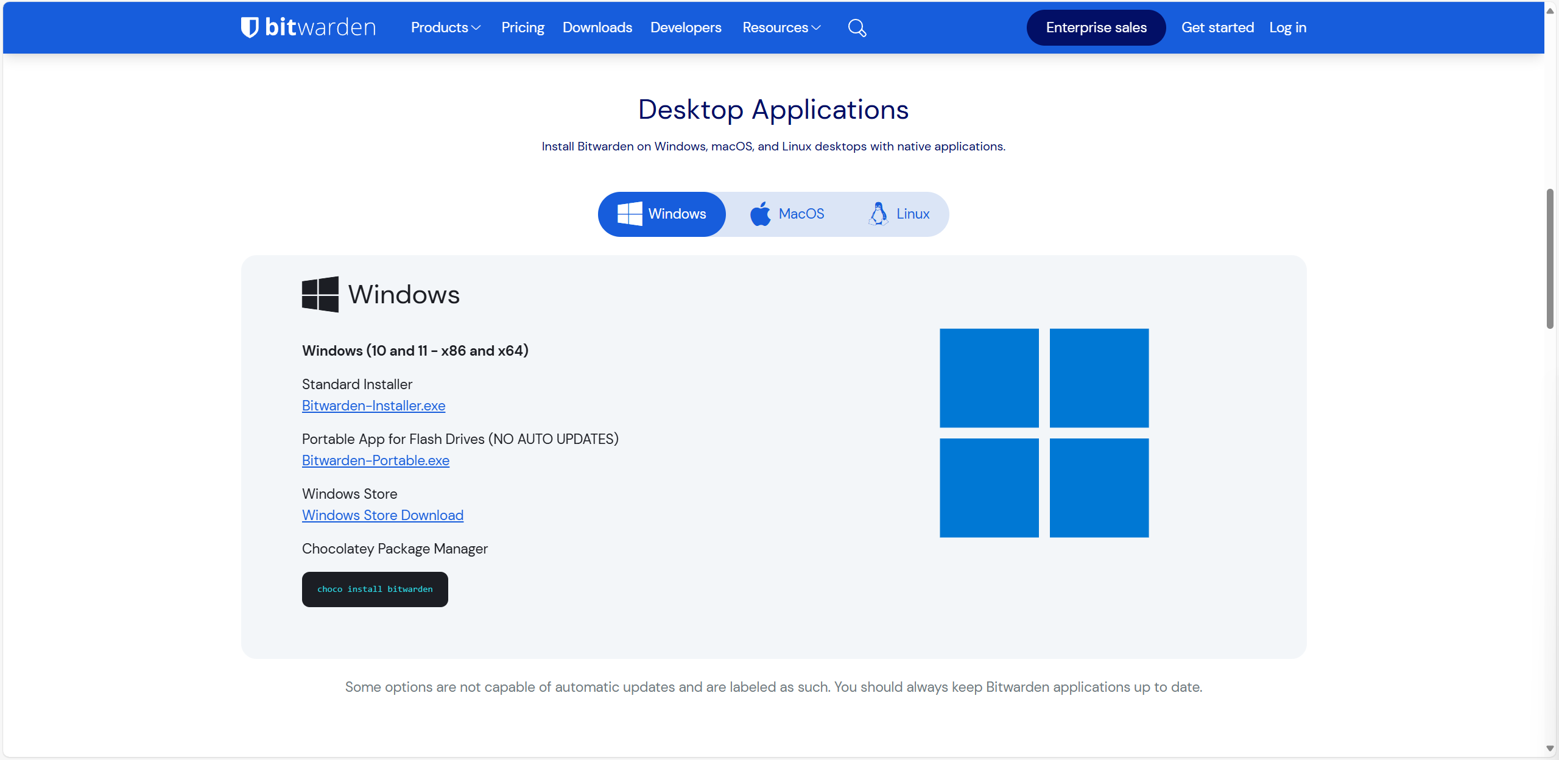The height and width of the screenshot is (760, 1559).
Task: Click the bitwarden wordmark text
Action: (320, 27)
